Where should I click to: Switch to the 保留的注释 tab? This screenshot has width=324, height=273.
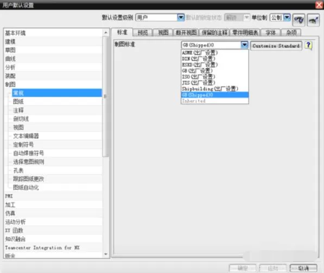(214, 33)
